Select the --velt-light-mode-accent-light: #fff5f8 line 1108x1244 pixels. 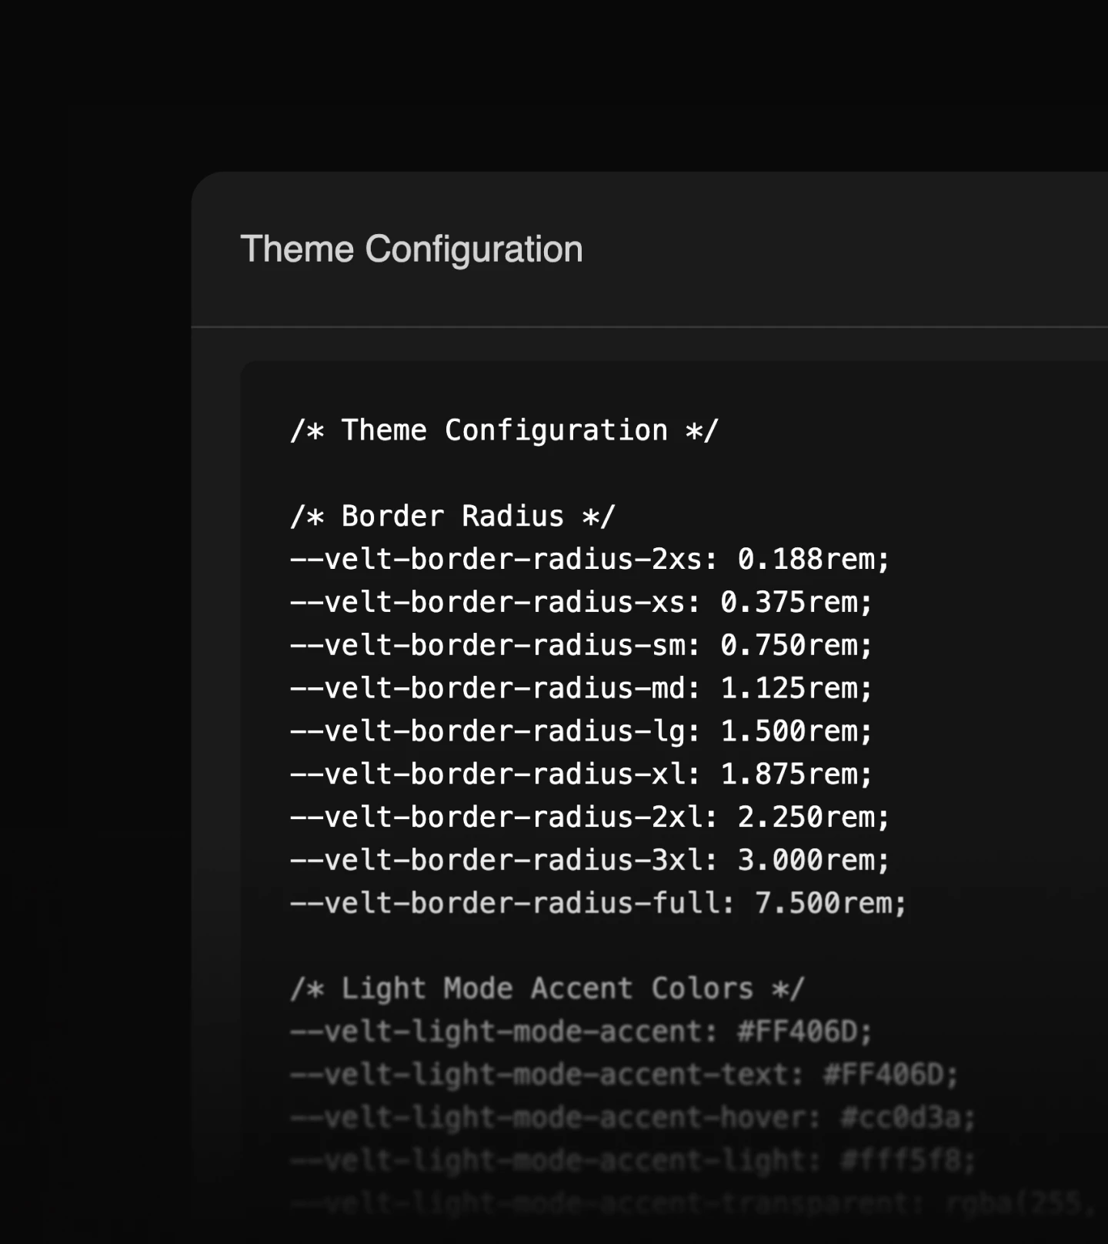[633, 1161]
